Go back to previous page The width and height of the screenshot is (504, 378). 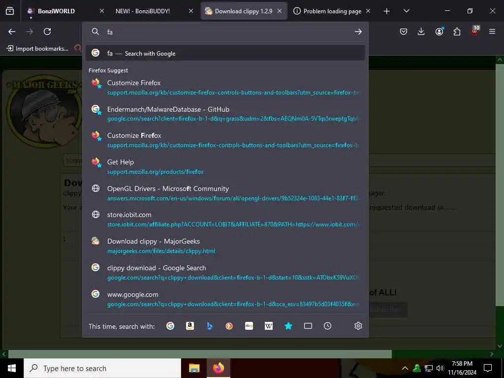[12, 31]
